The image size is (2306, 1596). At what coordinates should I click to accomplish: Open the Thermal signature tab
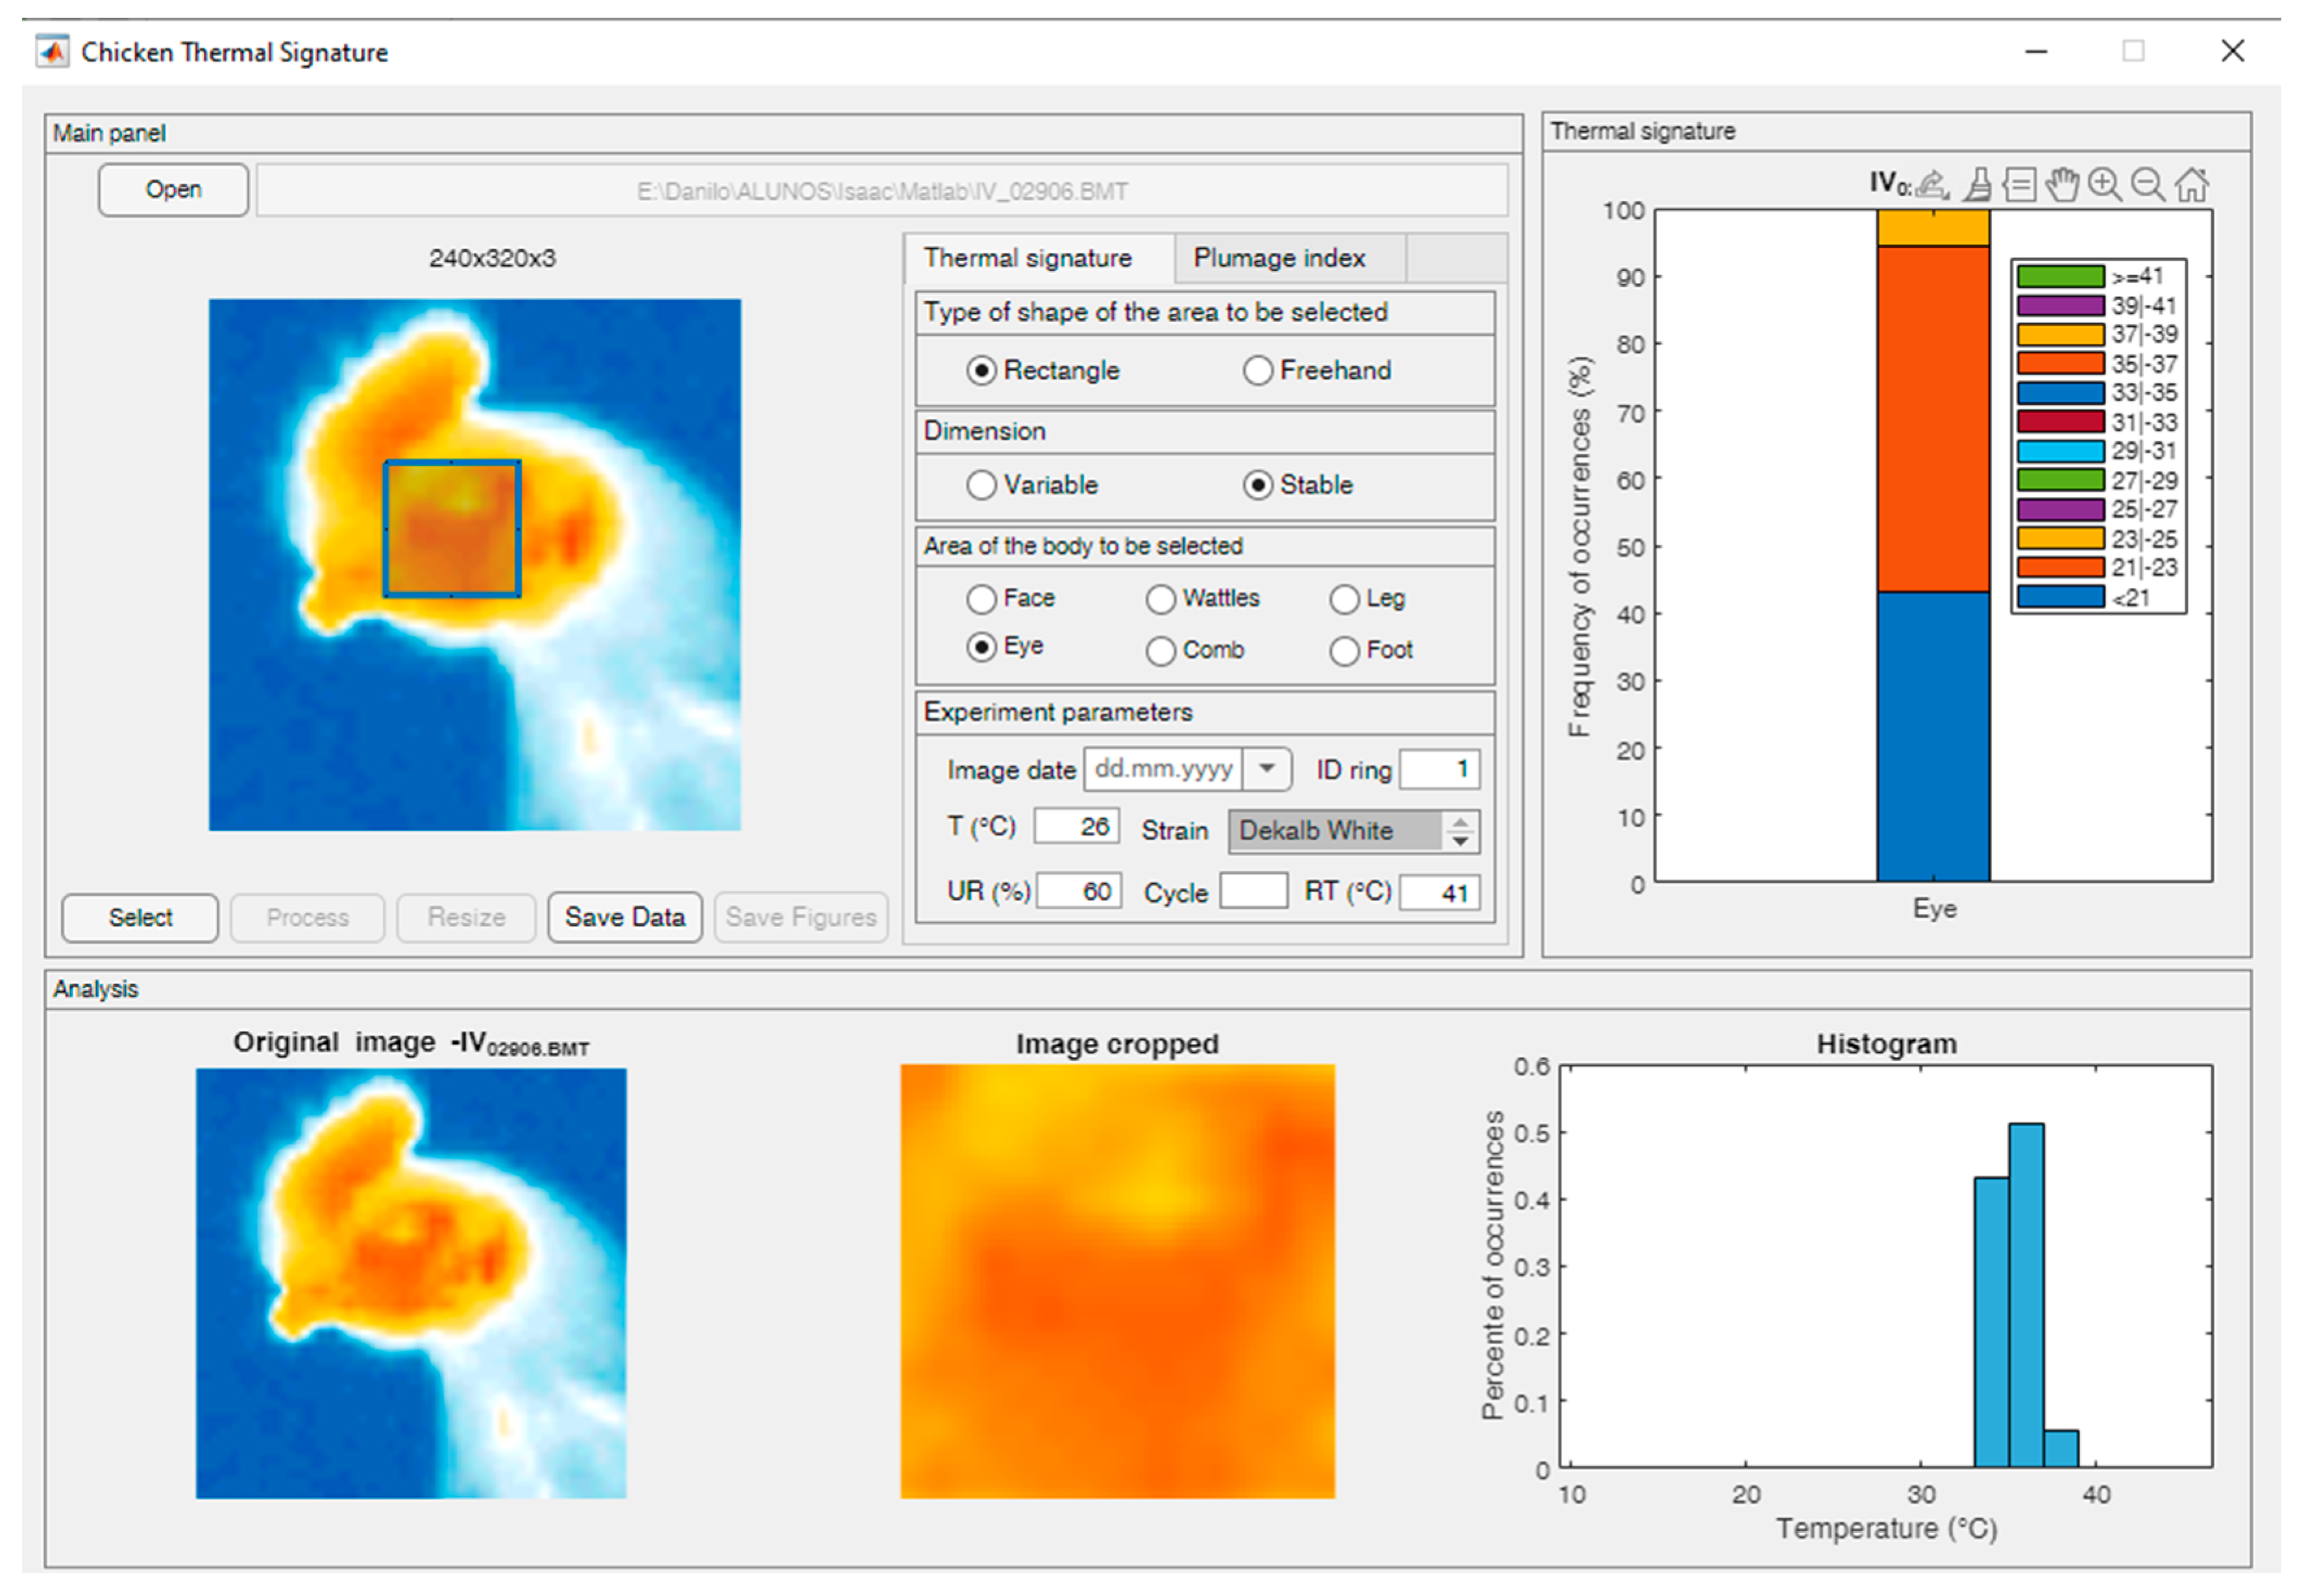[x=1027, y=259]
